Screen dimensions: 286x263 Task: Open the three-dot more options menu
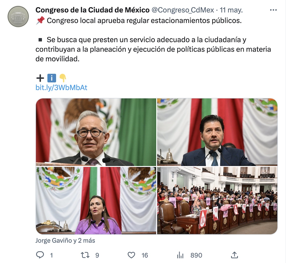pos(273,10)
